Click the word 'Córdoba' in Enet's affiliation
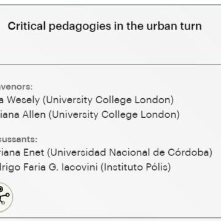221x221 pixels. pos(188,152)
